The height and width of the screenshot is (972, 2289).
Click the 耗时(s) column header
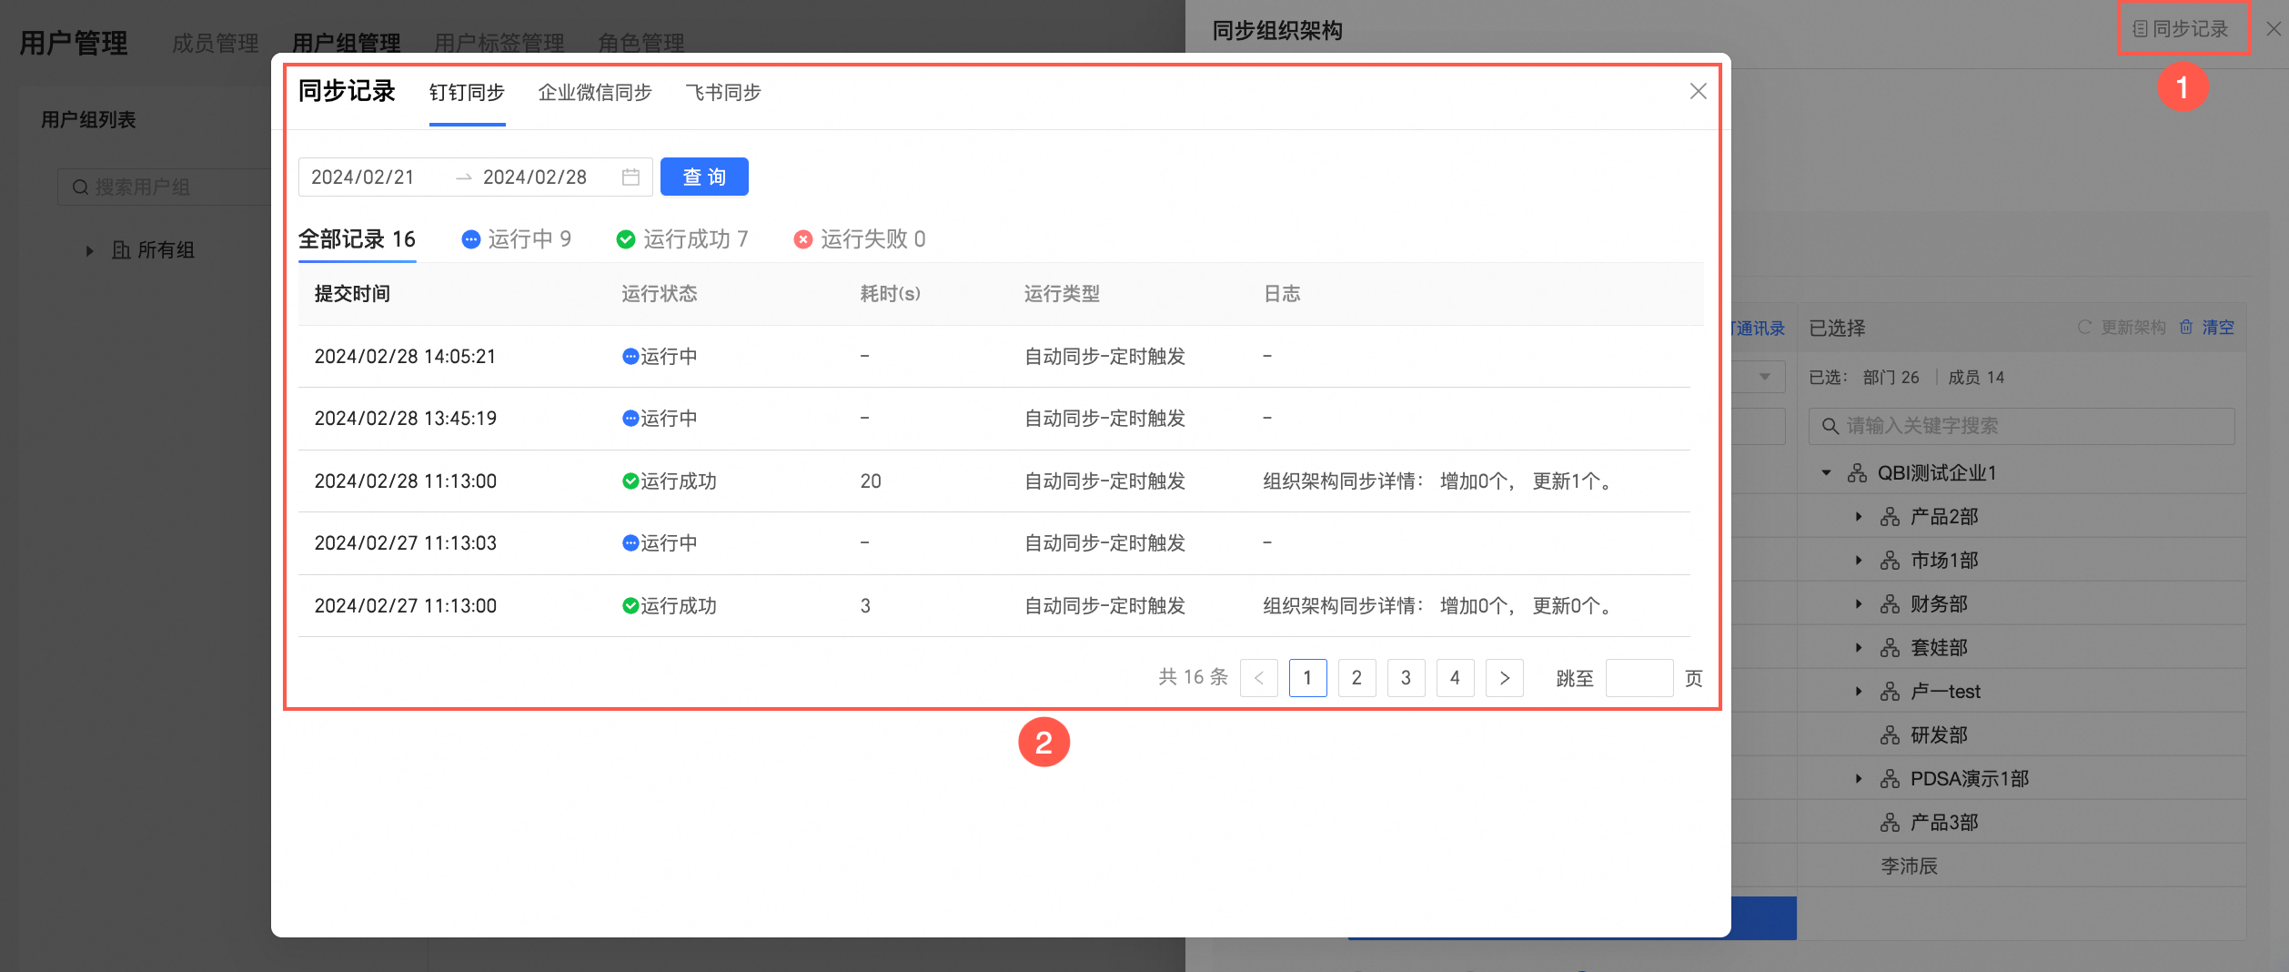click(891, 293)
